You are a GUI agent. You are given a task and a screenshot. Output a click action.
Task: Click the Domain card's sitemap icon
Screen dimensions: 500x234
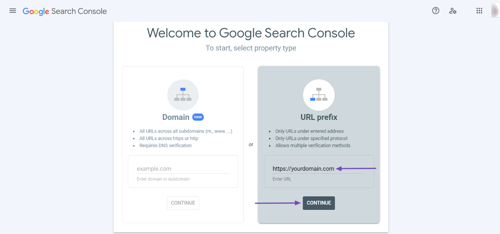pos(183,95)
